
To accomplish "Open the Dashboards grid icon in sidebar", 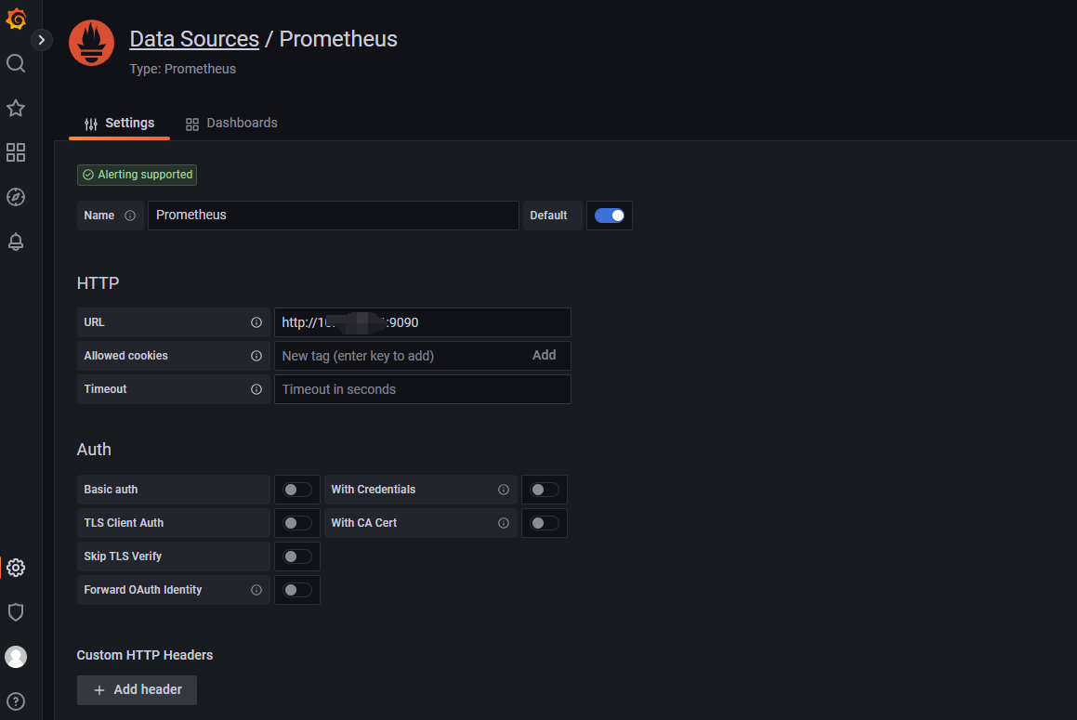I will tap(16, 152).
